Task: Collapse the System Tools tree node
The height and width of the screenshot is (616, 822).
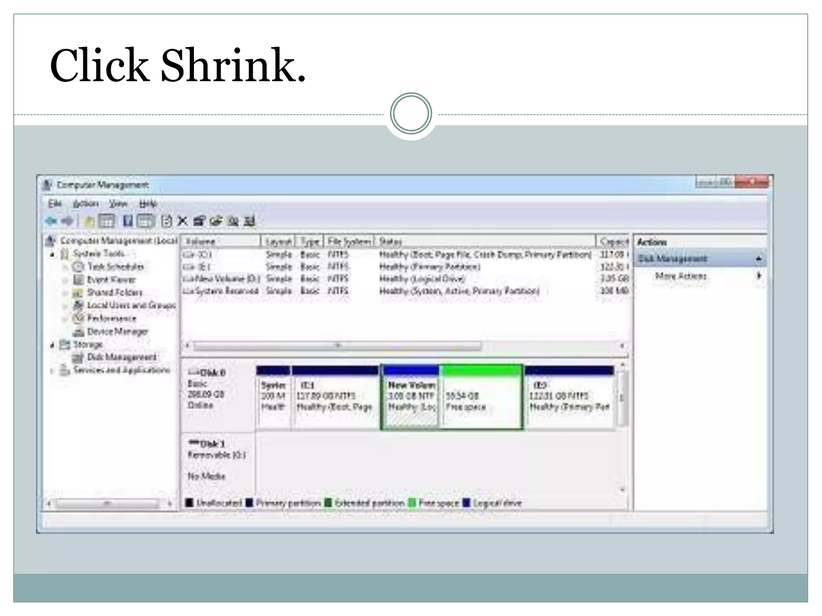Action: (x=52, y=254)
